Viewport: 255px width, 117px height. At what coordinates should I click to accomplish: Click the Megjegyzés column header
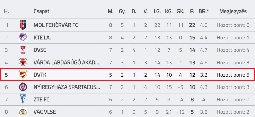point(233,11)
